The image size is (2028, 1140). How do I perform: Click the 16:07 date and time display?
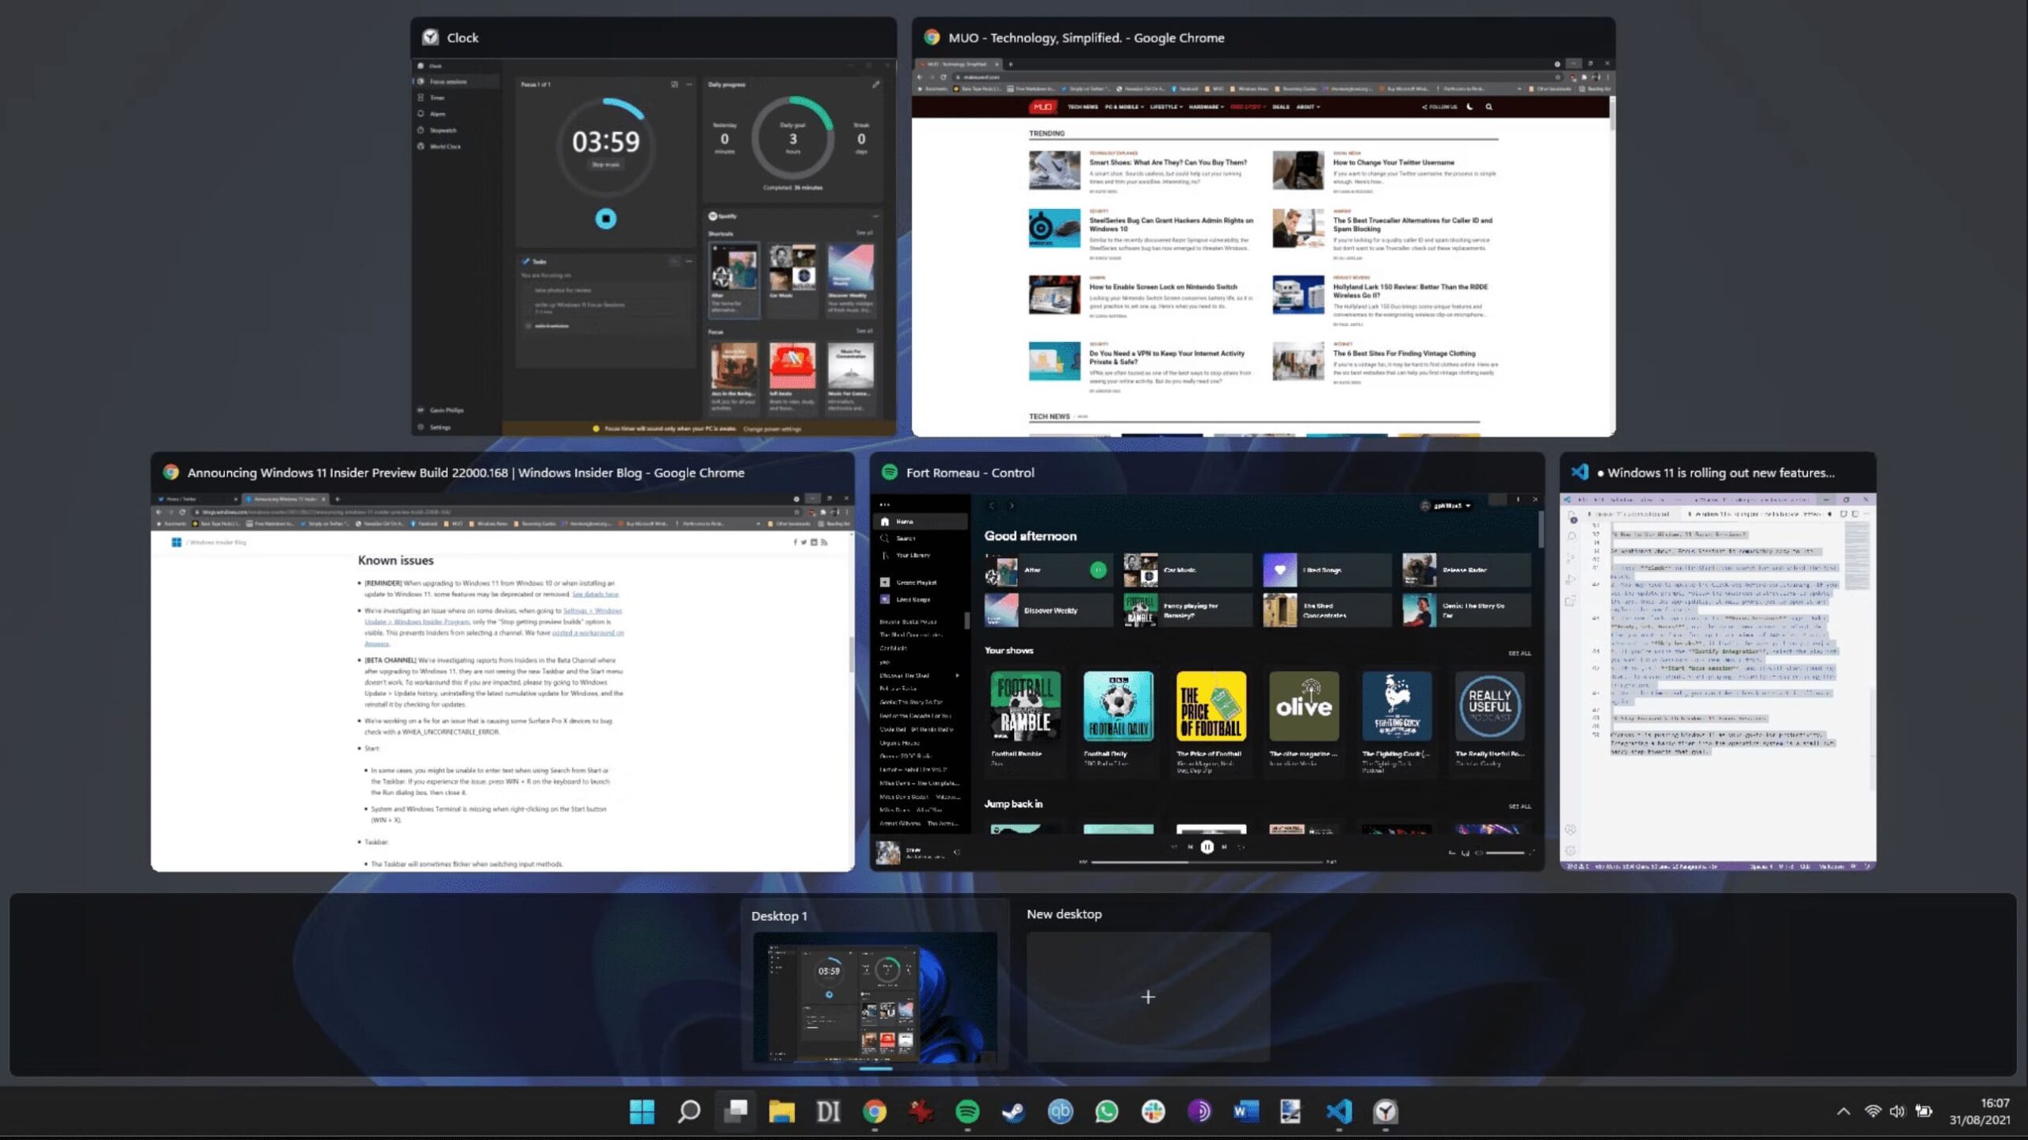pyautogui.click(x=1979, y=1111)
